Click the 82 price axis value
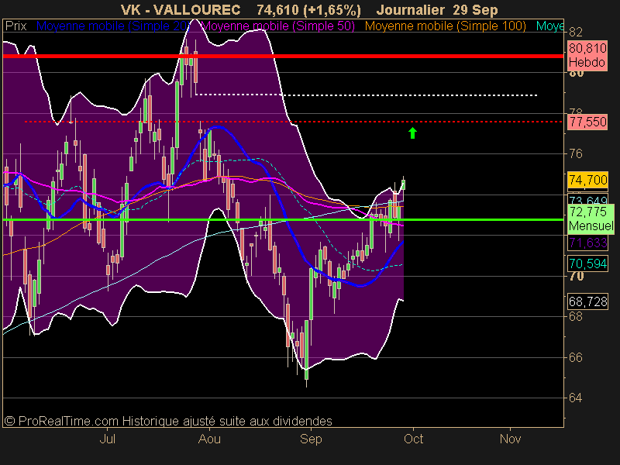The width and height of the screenshot is (620, 465). (576, 32)
